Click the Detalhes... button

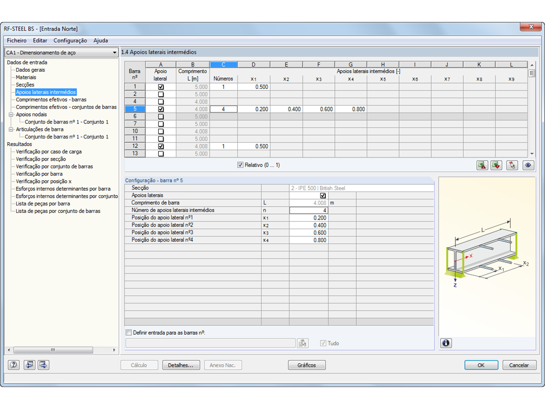181,365
